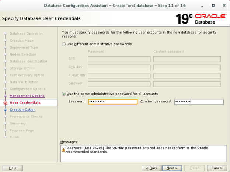Select 'Use different administrative passwords' radio button
Viewport: 230px width, 172px height.
pos(64,44)
